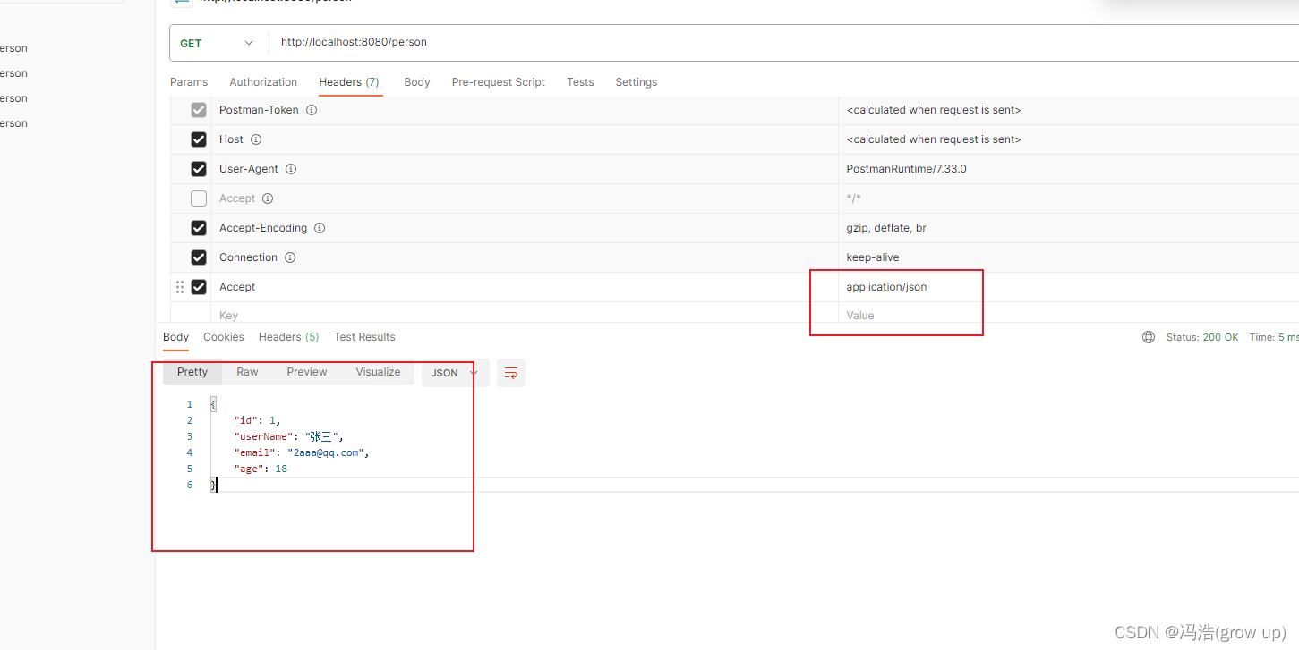Viewport: 1299px width, 650px height.
Task: Switch response view to Raw
Action: pyautogui.click(x=247, y=372)
